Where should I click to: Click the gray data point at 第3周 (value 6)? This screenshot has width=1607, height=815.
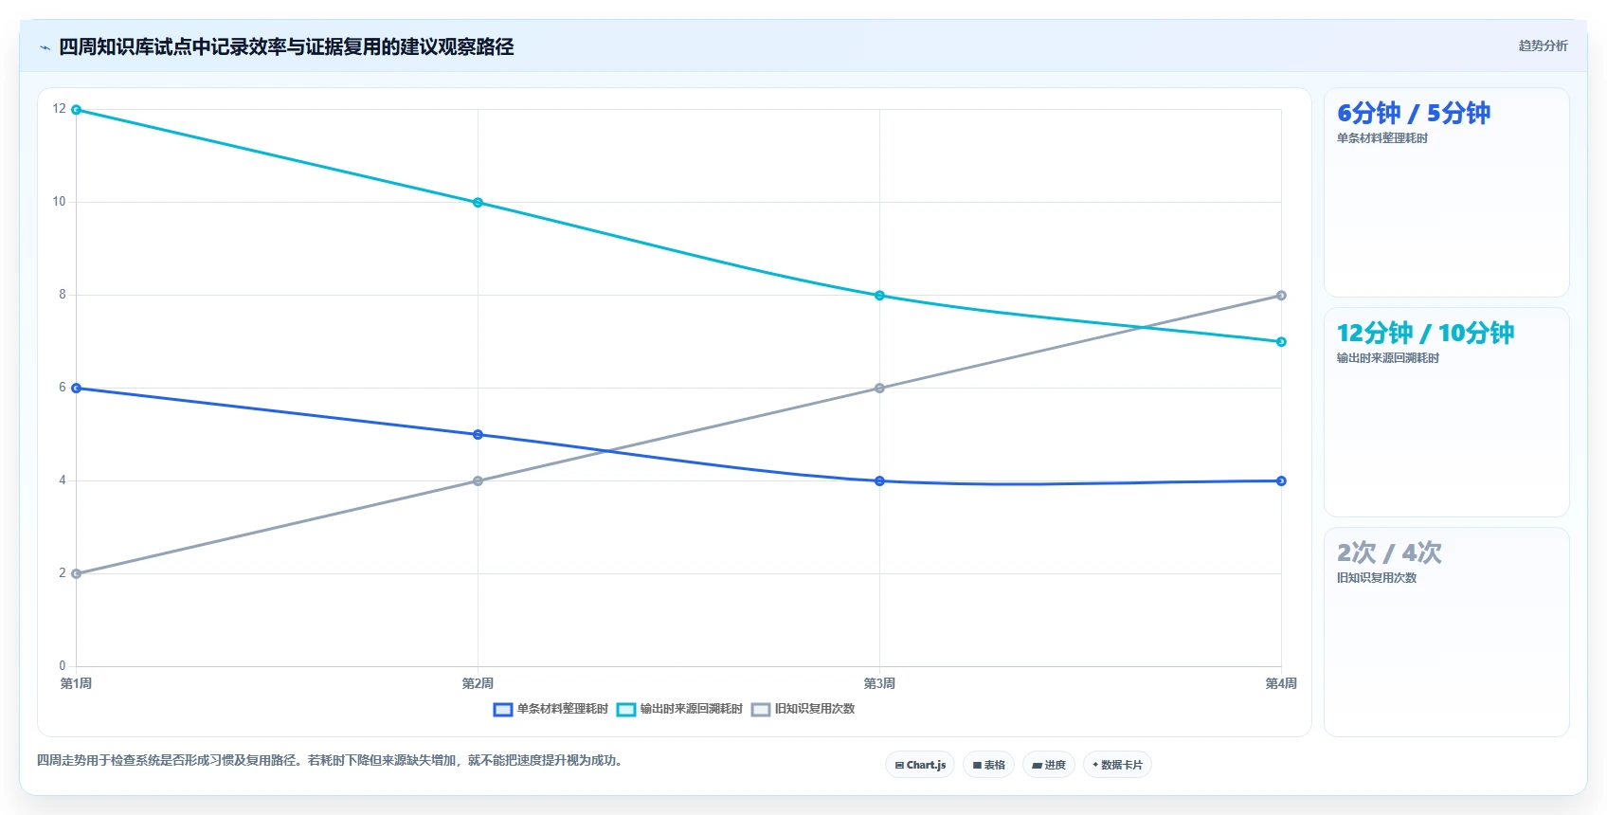(x=879, y=389)
